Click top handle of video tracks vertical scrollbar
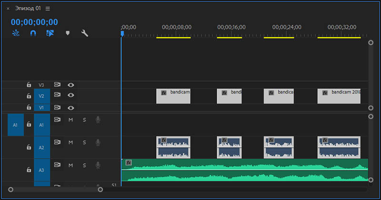The image size is (381, 200). point(371,43)
